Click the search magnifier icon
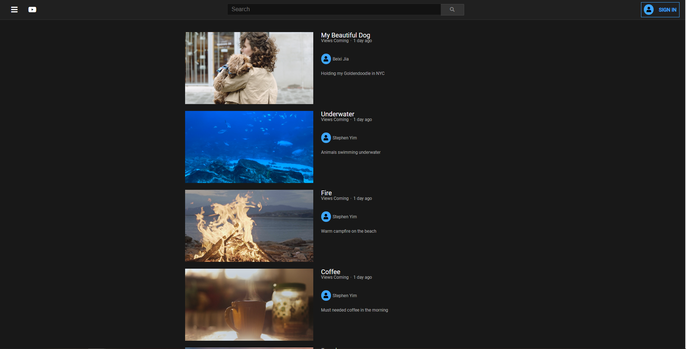The image size is (686, 349). click(x=452, y=10)
